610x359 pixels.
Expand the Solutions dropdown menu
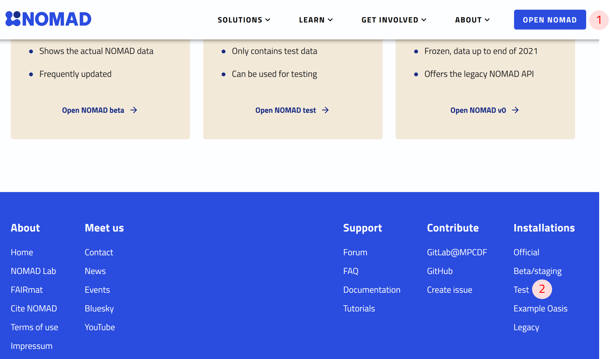pos(244,20)
